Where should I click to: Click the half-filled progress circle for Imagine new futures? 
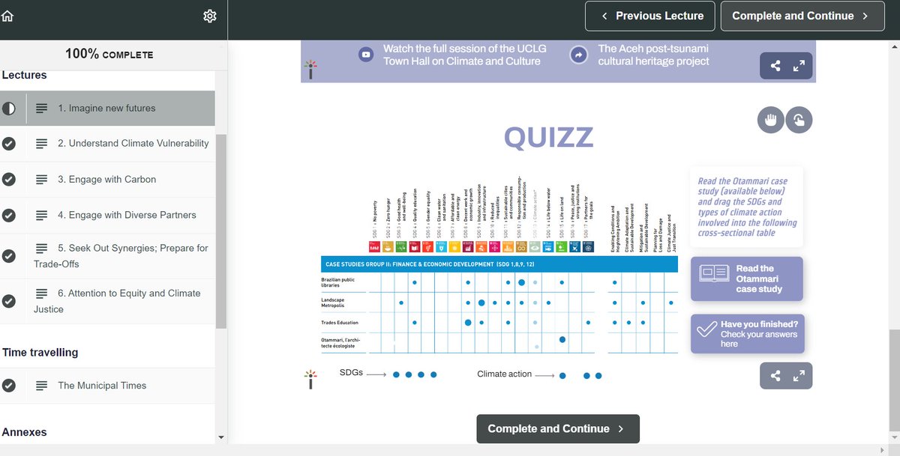pos(9,109)
